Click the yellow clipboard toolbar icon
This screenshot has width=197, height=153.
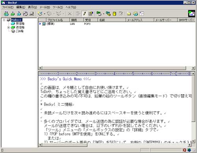coord(115,14)
